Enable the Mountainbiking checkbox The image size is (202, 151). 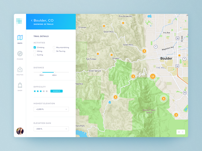coord(54,47)
